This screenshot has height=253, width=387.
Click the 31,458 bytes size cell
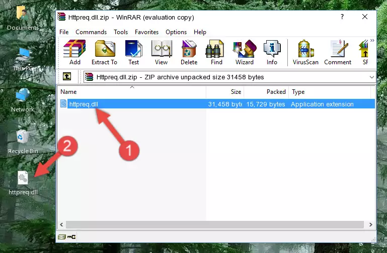225,104
